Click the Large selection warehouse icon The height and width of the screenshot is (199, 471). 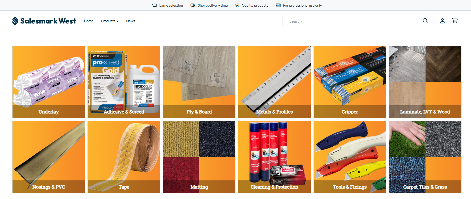point(154,5)
